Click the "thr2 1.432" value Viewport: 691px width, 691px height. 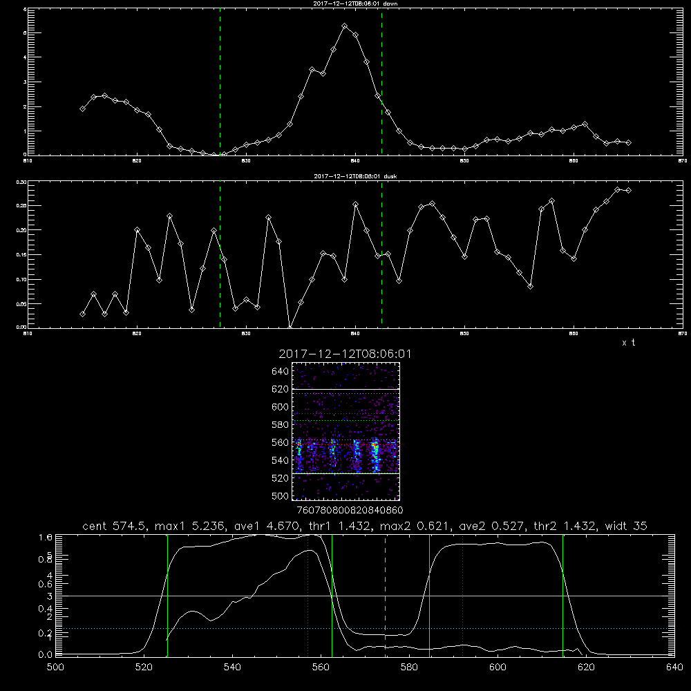pos(565,526)
